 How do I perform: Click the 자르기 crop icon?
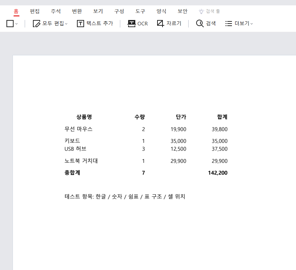pos(160,24)
